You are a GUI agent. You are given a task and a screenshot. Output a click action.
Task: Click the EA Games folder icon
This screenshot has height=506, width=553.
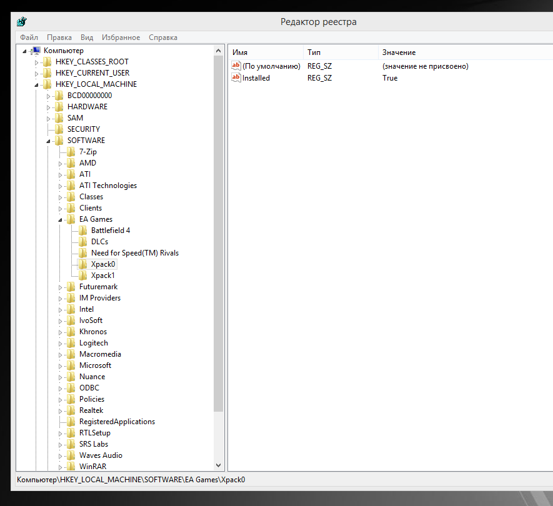(71, 219)
